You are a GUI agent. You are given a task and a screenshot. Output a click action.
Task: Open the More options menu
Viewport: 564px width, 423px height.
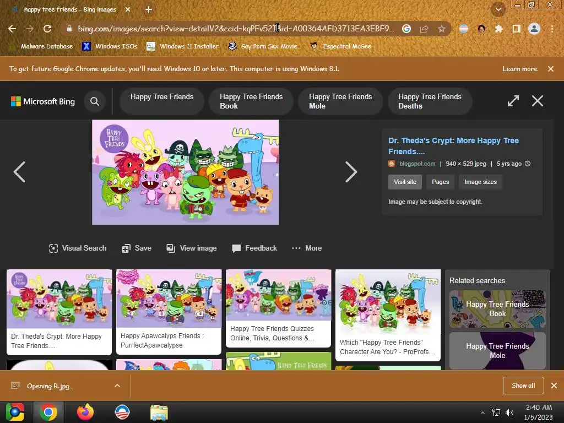coord(307,248)
